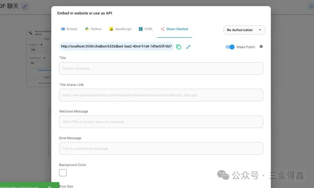314x188 pixels.
Task: Click into the Welcome Message field
Action: 161,122
